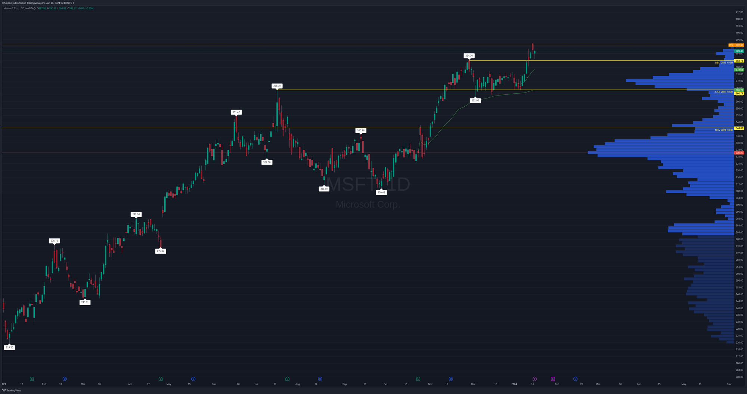Click the 200.00 label on the price axis

point(739,377)
